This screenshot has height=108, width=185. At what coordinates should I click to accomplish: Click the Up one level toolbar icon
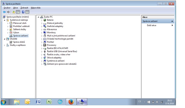coord(14,12)
